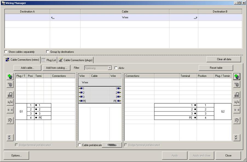Click the Cable column header in the top table

[x=125, y=12]
